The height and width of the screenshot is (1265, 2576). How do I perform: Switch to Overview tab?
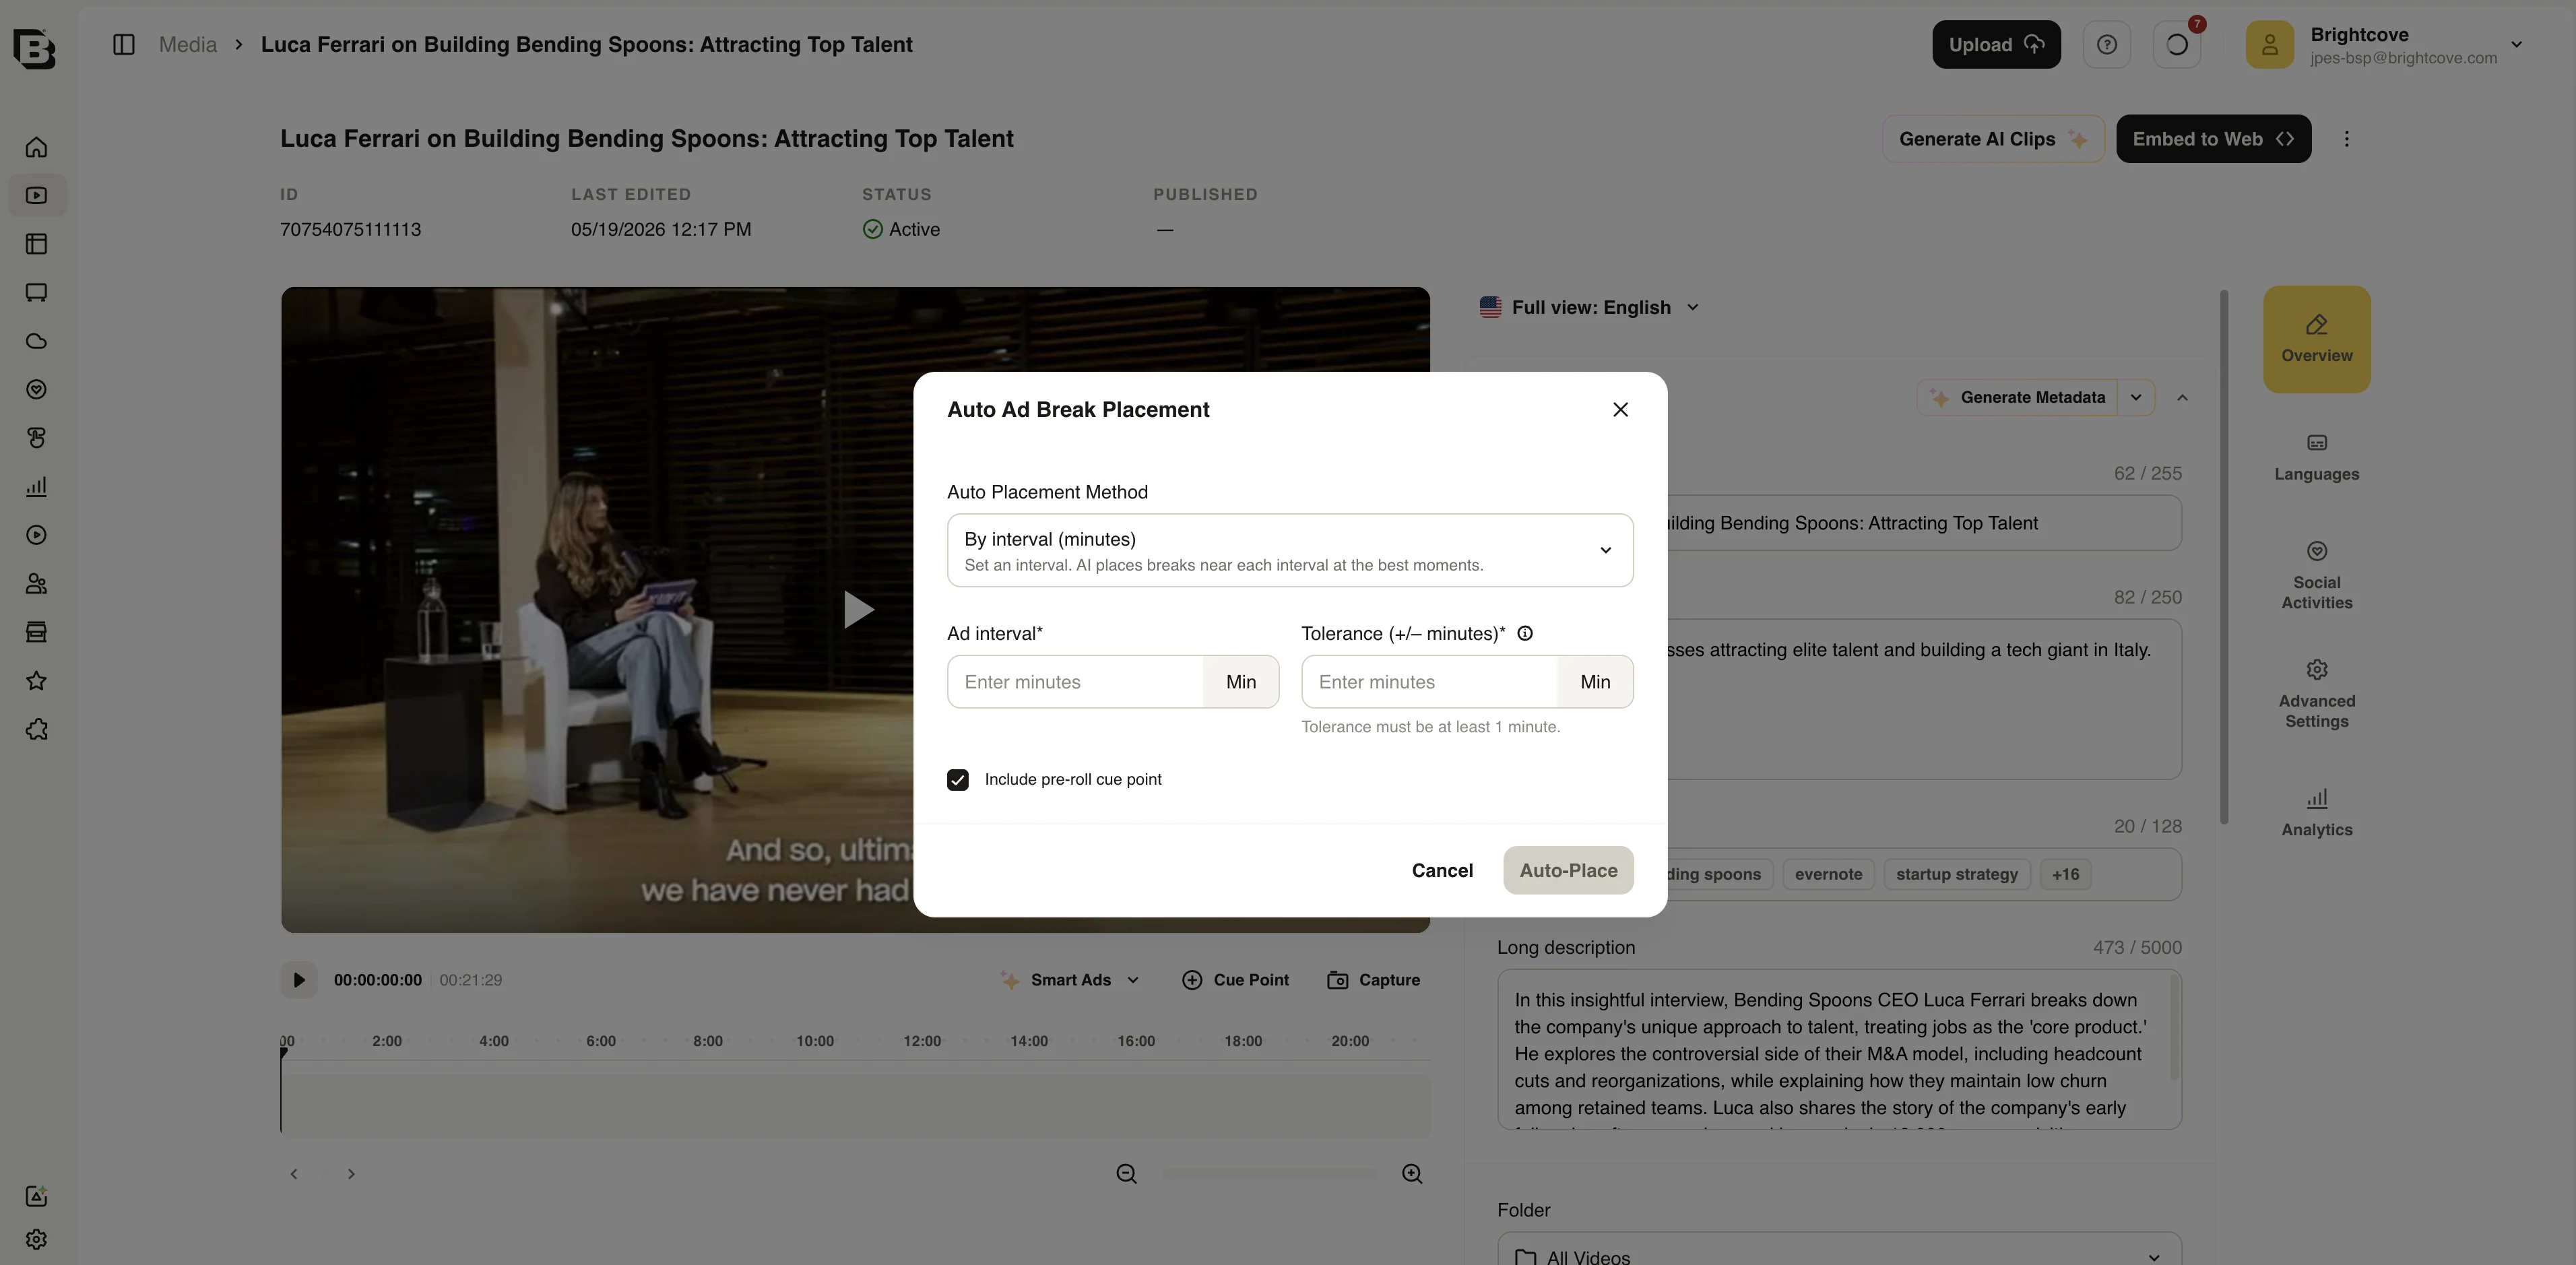pos(2317,339)
